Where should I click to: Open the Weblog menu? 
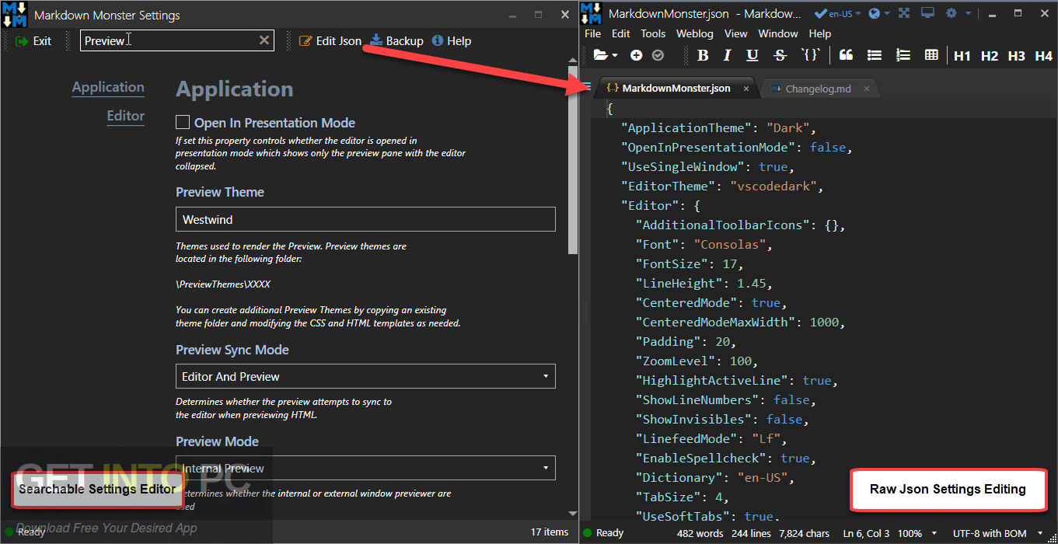click(x=694, y=33)
